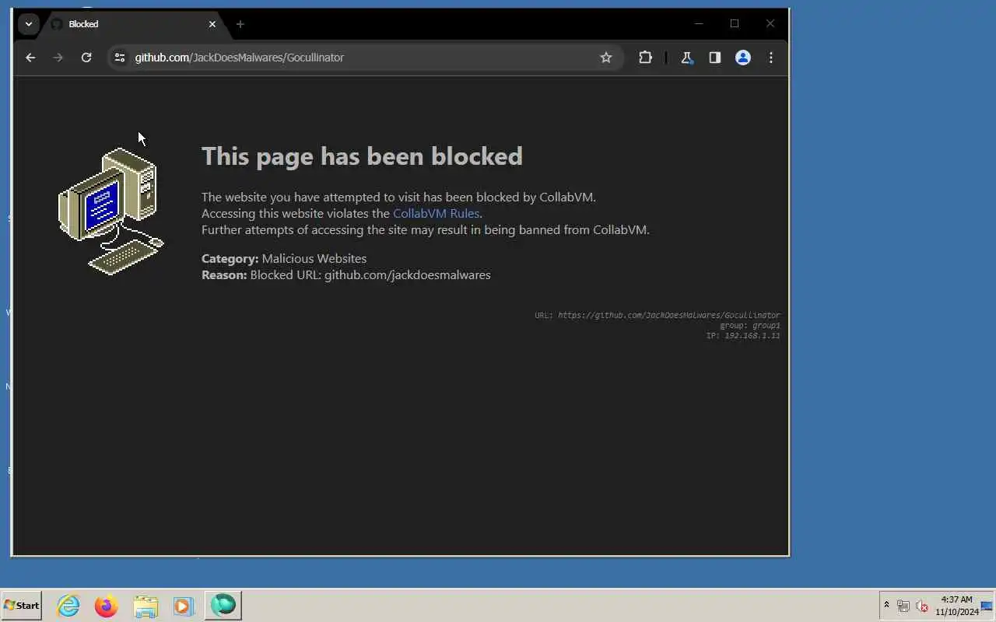Close the Blocked tab
996x622 pixels.
(212, 24)
